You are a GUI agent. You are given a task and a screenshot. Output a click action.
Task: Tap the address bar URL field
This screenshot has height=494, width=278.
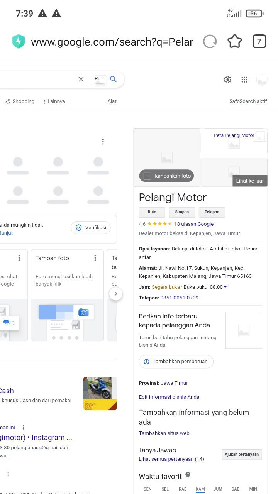112,42
